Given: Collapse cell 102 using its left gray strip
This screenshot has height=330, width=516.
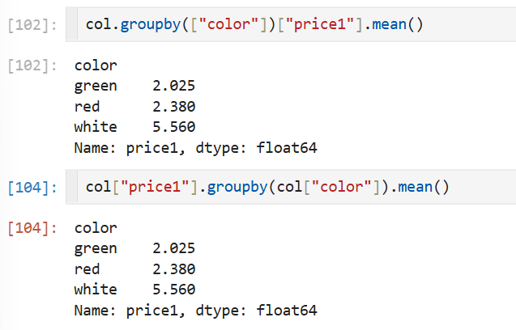Looking at the screenshot, I should pos(72,24).
